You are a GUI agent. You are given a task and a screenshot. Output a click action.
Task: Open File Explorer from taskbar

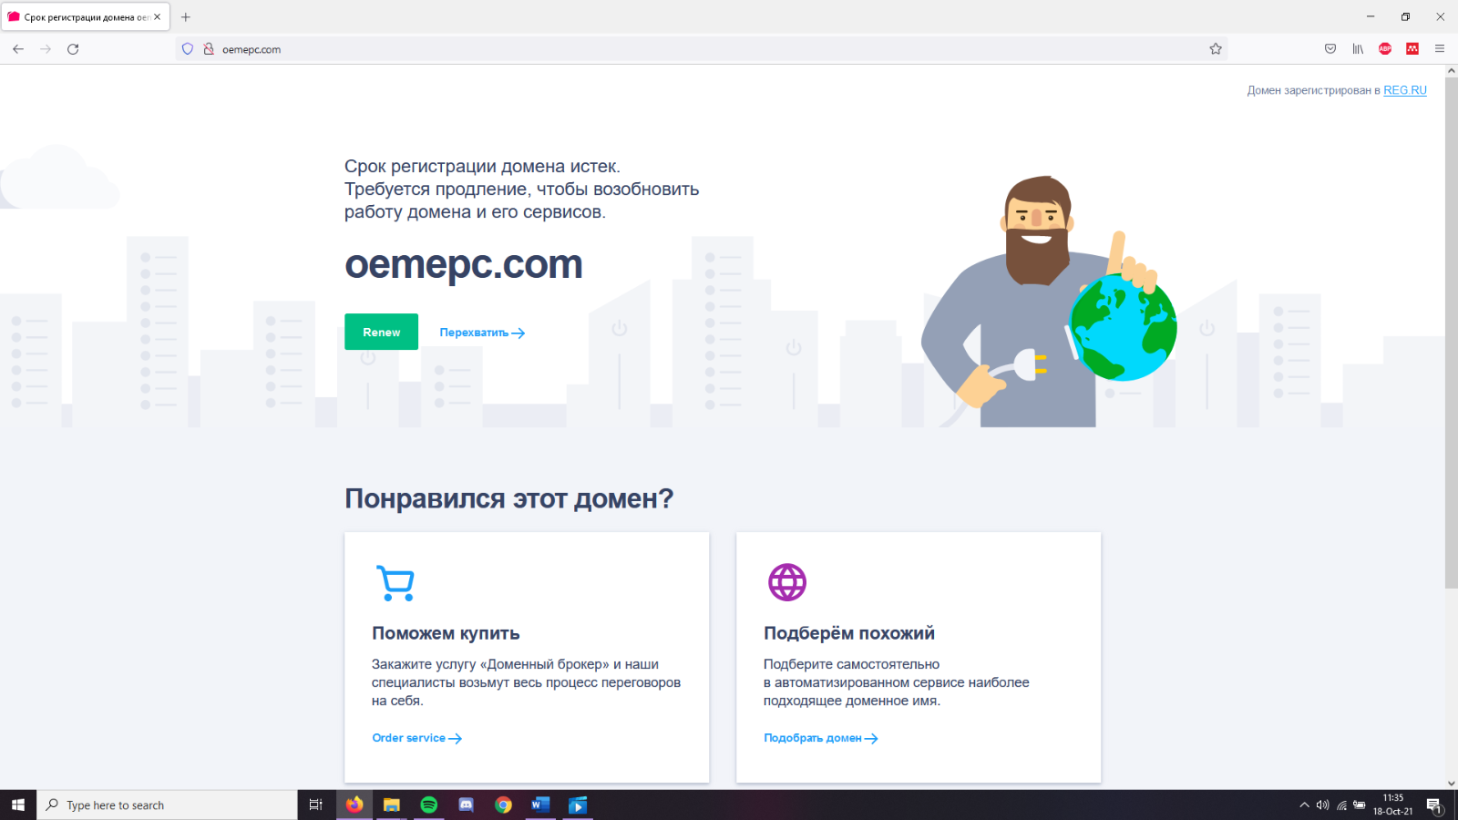click(392, 805)
